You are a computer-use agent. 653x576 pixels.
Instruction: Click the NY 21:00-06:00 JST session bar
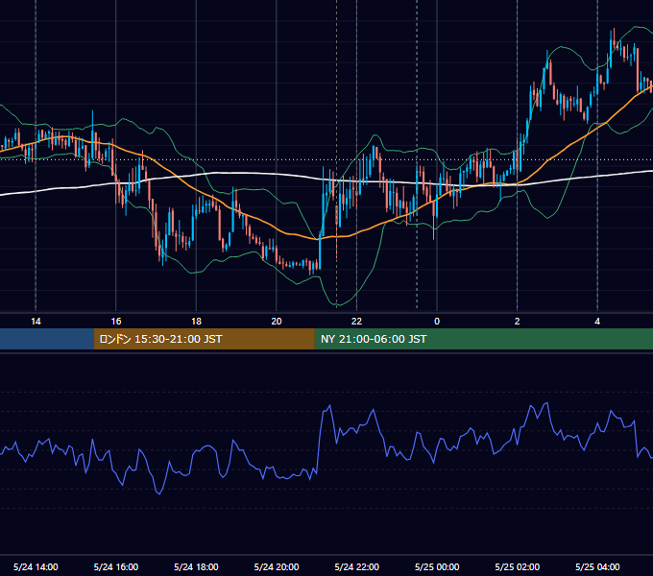tap(483, 339)
